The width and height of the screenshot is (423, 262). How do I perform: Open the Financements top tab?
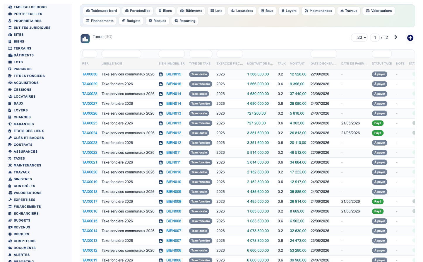pyautogui.click(x=100, y=21)
